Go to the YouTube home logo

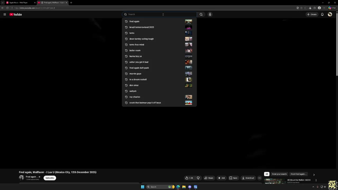click(16, 15)
